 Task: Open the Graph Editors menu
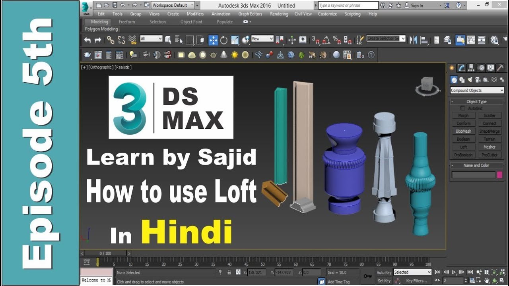click(250, 14)
